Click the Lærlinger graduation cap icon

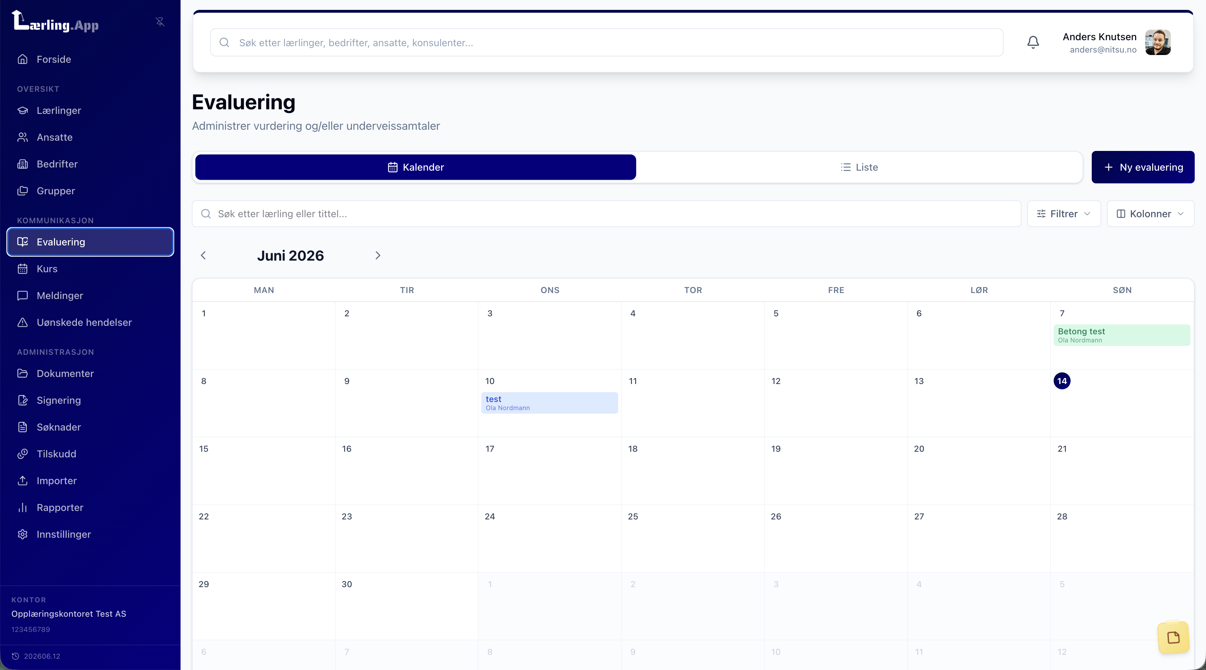(x=23, y=110)
